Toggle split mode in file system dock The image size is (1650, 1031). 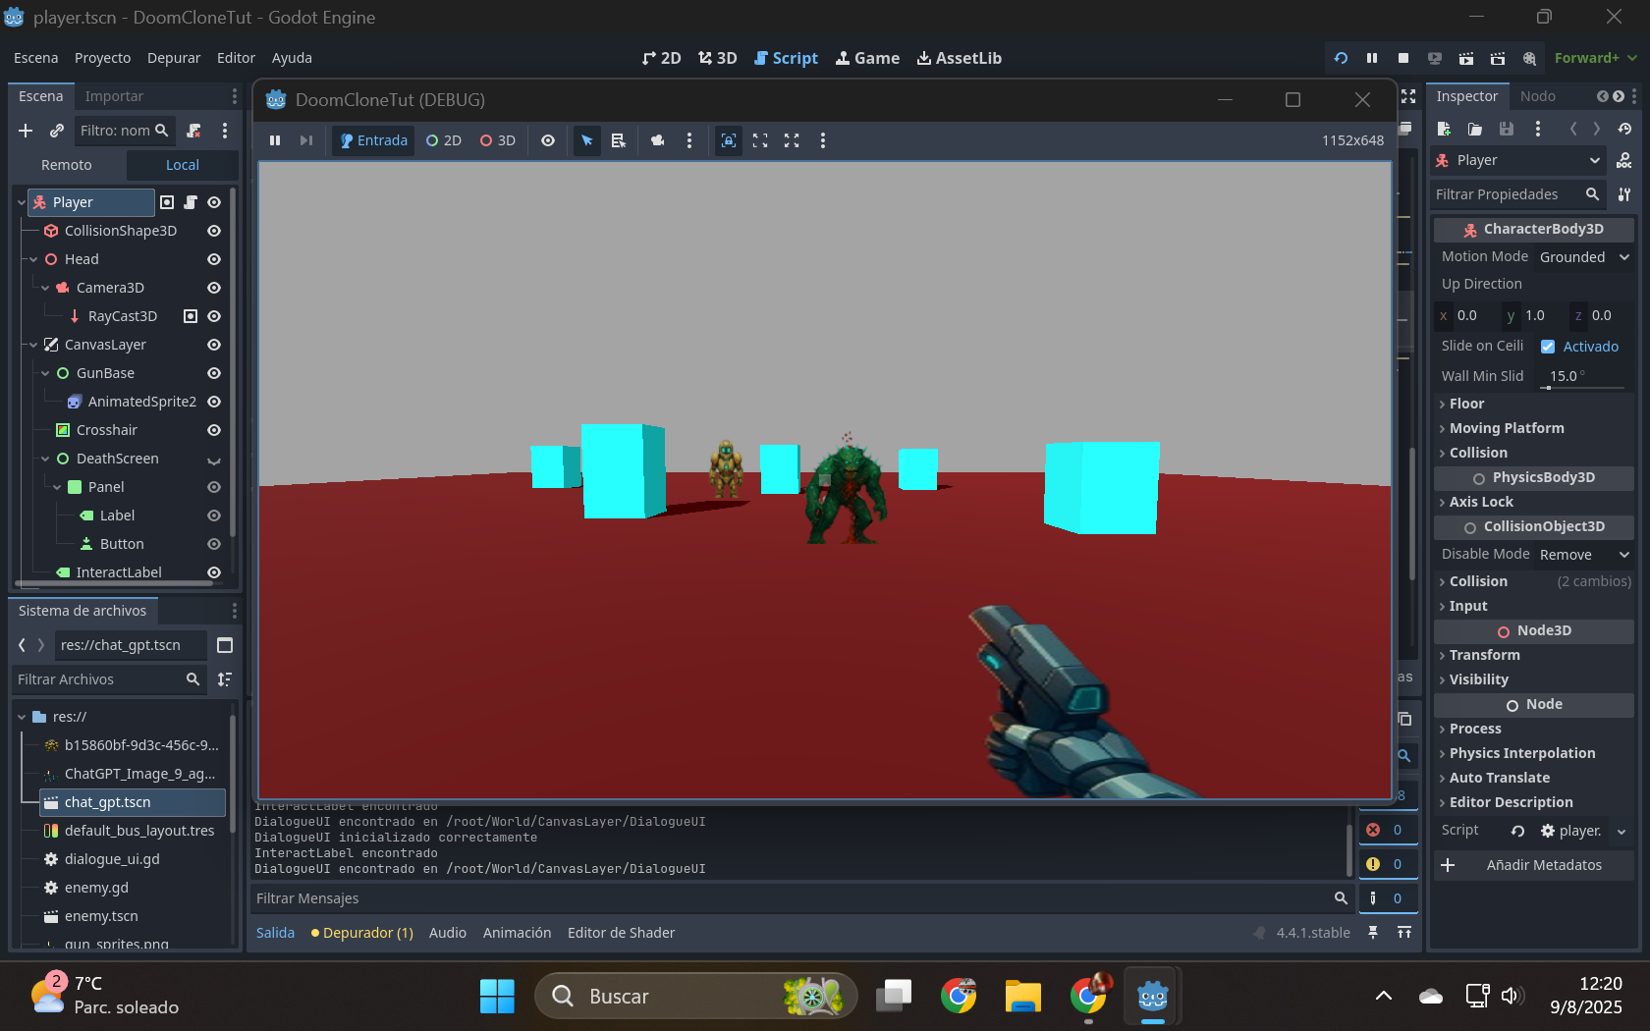click(x=225, y=645)
